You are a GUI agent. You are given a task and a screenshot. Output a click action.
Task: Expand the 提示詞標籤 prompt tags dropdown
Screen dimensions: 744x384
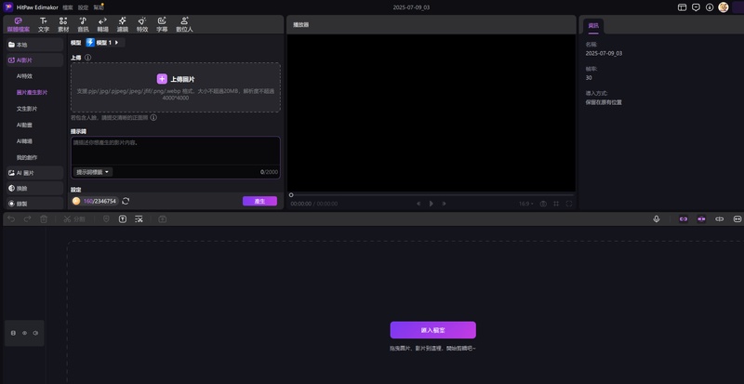pyautogui.click(x=93, y=172)
